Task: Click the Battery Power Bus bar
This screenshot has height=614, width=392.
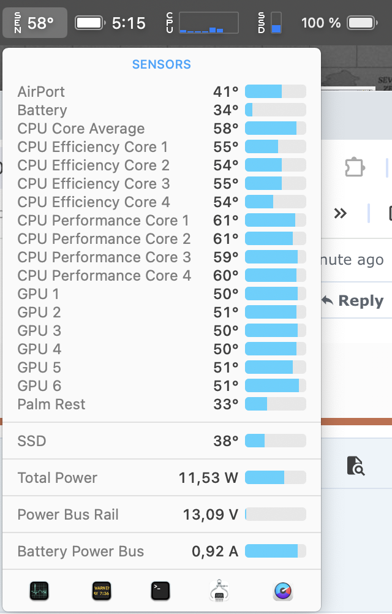Action: pos(275,551)
